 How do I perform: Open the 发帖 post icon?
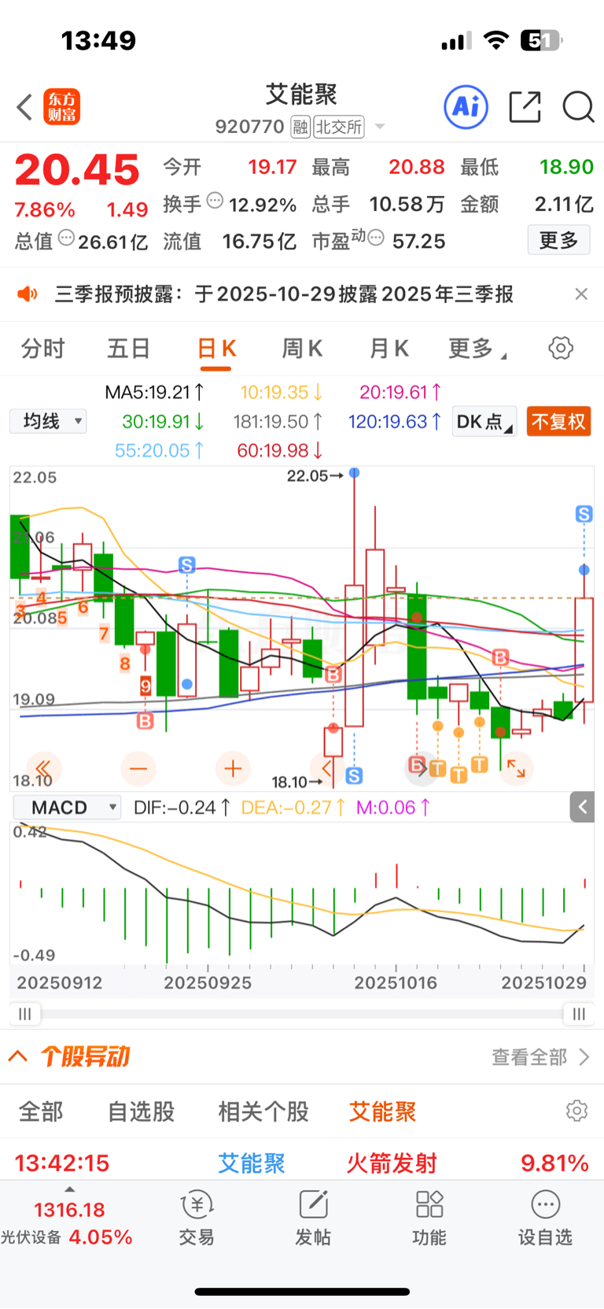313,1218
